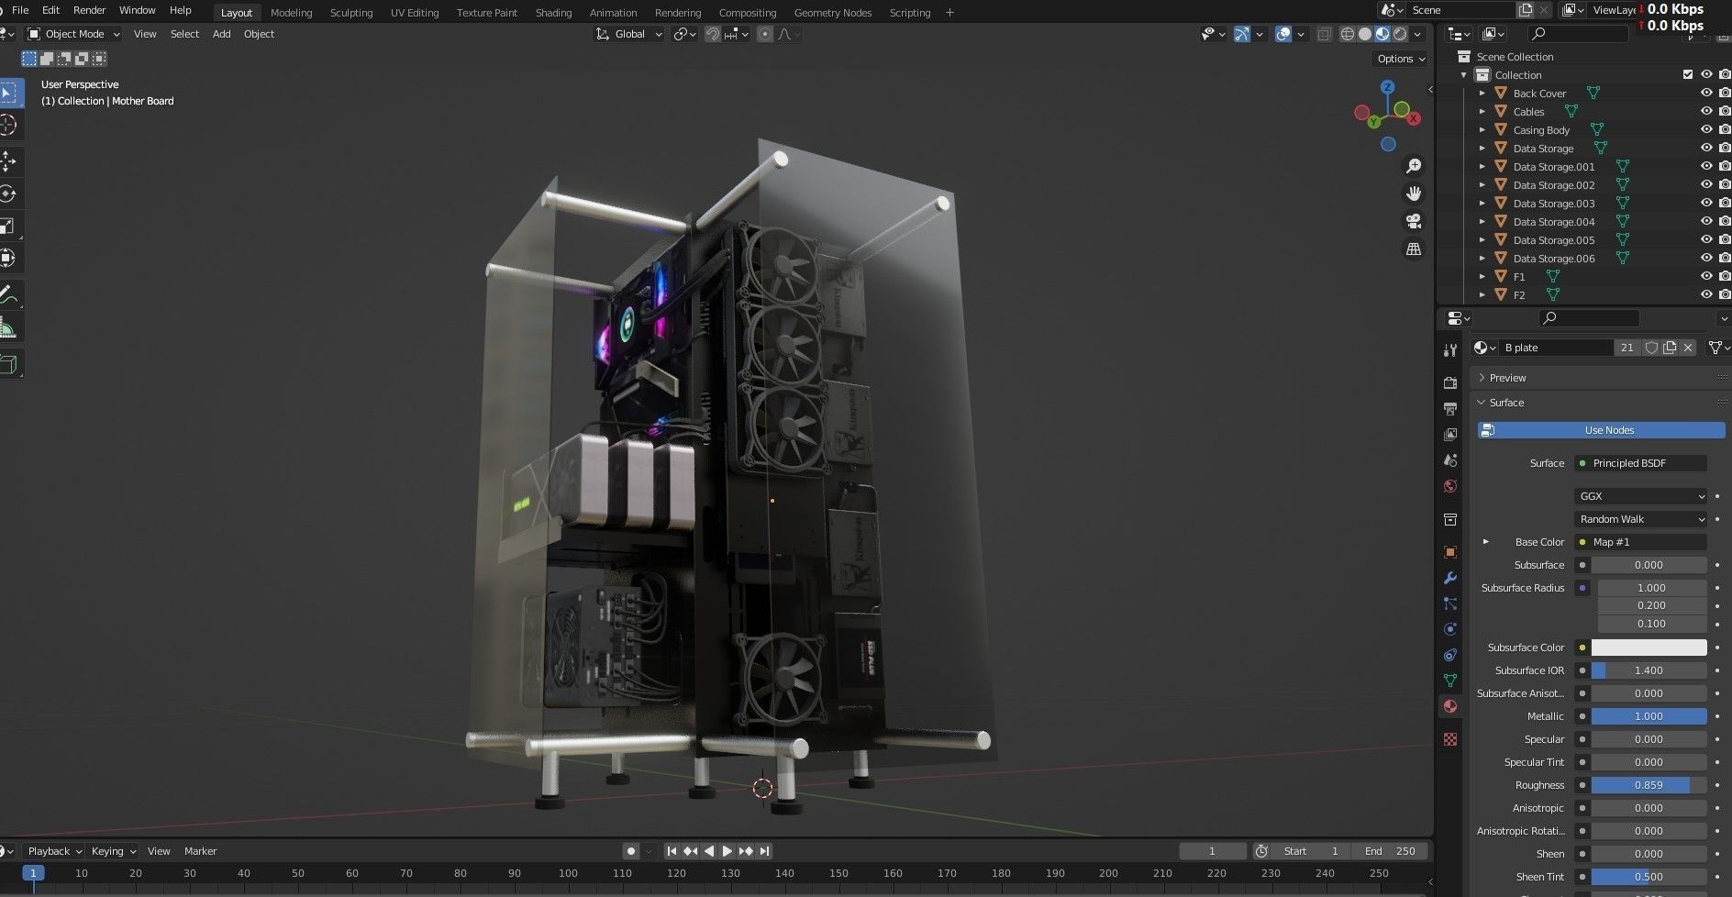The height and width of the screenshot is (897, 1732).
Task: Open Object Constraints properties tab
Action: click(1450, 655)
